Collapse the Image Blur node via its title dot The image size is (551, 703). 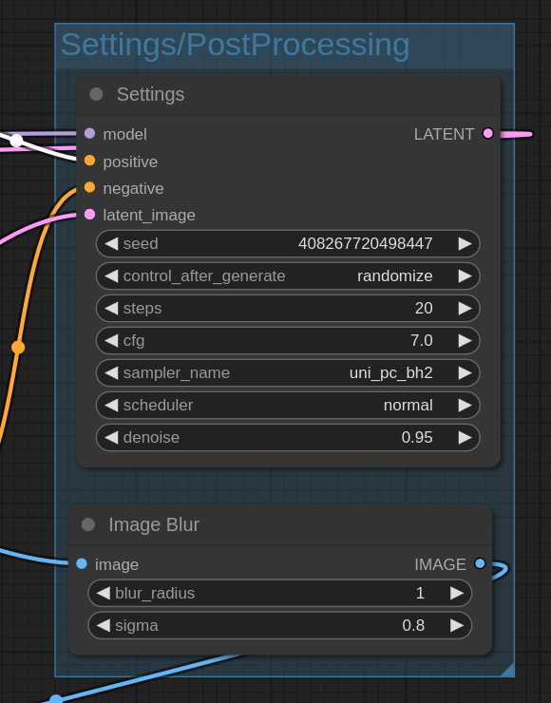(88, 524)
